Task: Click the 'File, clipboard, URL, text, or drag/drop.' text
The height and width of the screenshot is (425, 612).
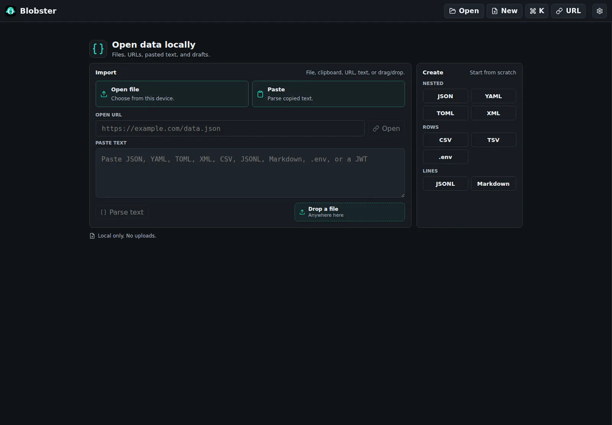Action: point(355,73)
